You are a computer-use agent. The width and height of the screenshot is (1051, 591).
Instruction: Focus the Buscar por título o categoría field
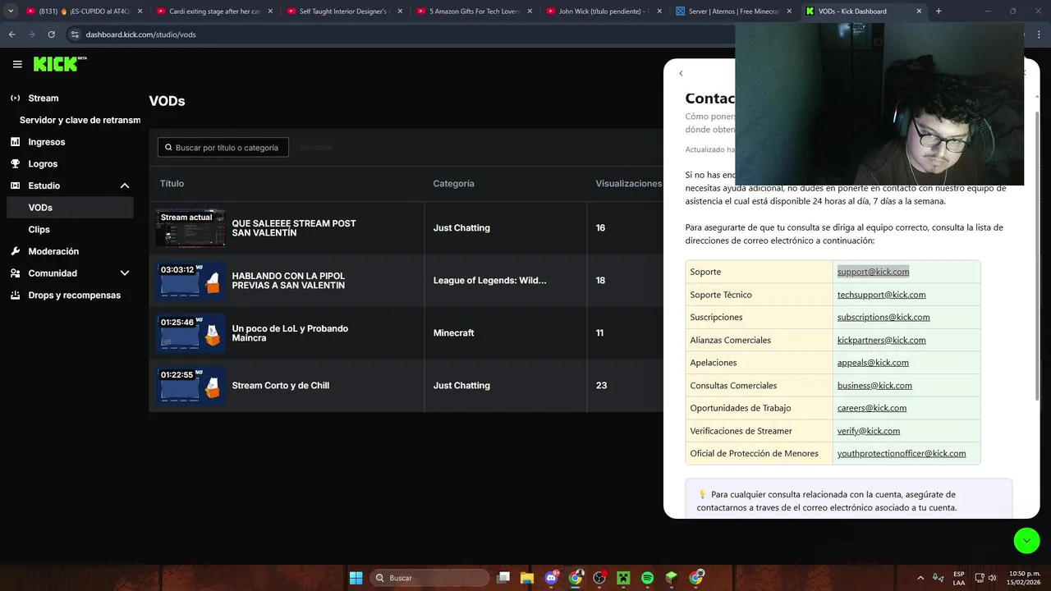[223, 148]
